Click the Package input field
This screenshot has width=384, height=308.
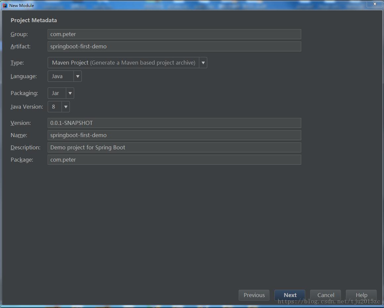coord(174,160)
